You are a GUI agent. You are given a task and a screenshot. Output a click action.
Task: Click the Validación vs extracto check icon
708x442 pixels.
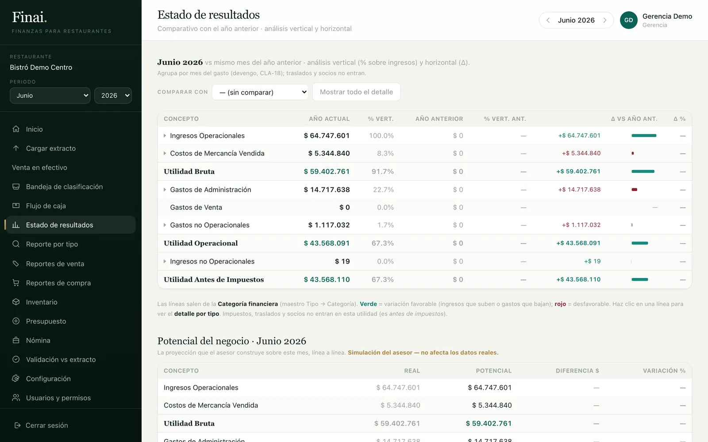[16, 359]
